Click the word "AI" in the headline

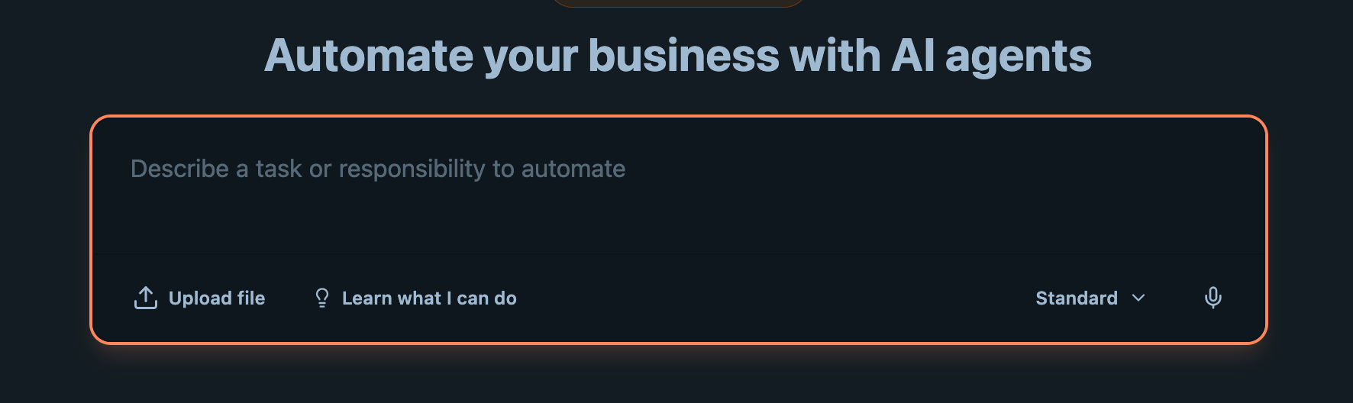(912, 56)
